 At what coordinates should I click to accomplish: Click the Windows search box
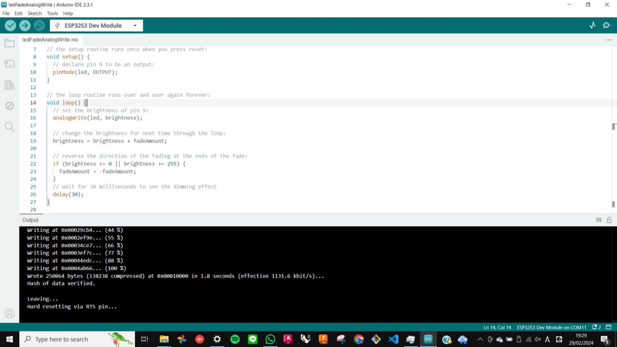tap(77, 339)
